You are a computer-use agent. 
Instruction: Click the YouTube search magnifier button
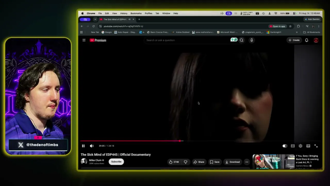[242, 40]
